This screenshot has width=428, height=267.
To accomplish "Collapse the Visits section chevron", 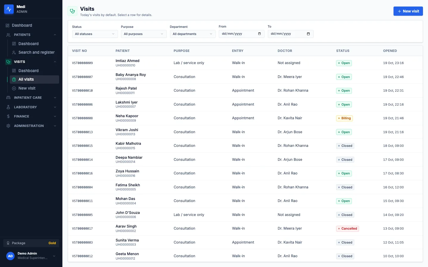I will pos(55,62).
